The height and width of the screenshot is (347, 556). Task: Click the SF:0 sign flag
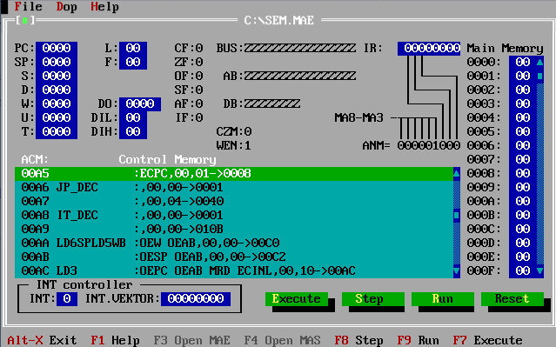(x=188, y=90)
